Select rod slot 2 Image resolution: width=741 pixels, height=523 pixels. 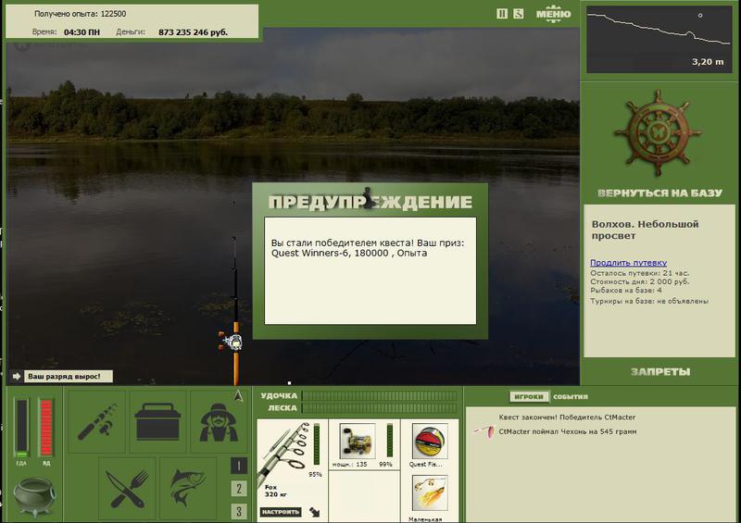coord(239,489)
